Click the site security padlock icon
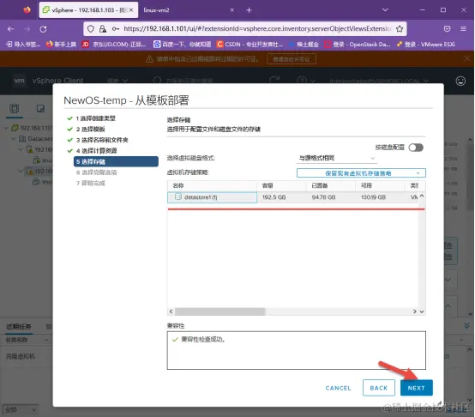Screen dimensions: 475x417 click(x=103, y=29)
